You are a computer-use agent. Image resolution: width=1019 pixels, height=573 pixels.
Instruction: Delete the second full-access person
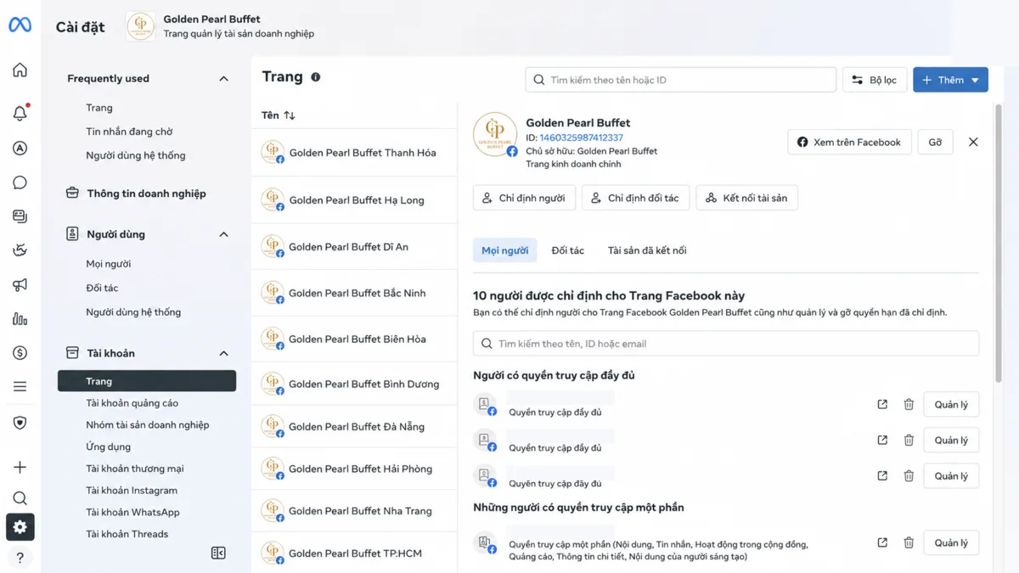[909, 440]
